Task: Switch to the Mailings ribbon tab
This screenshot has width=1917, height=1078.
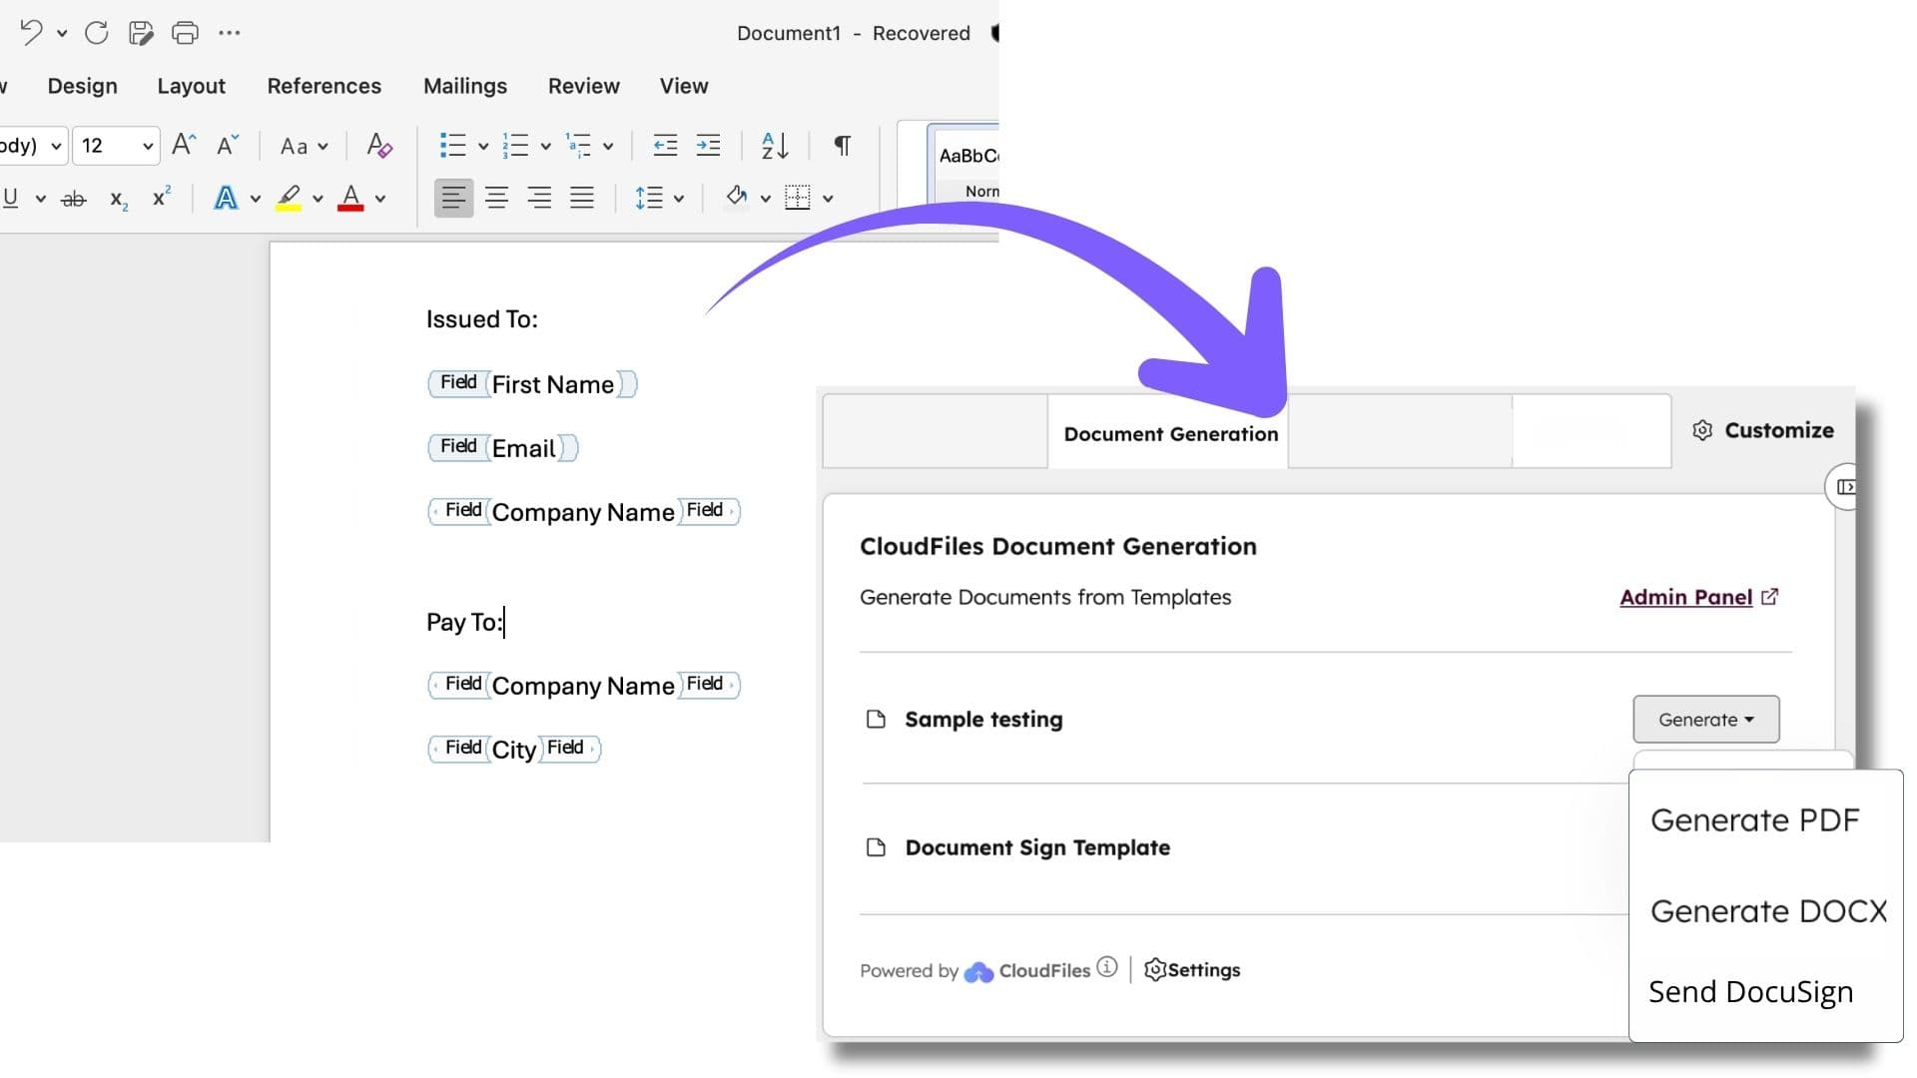Action: (x=465, y=86)
